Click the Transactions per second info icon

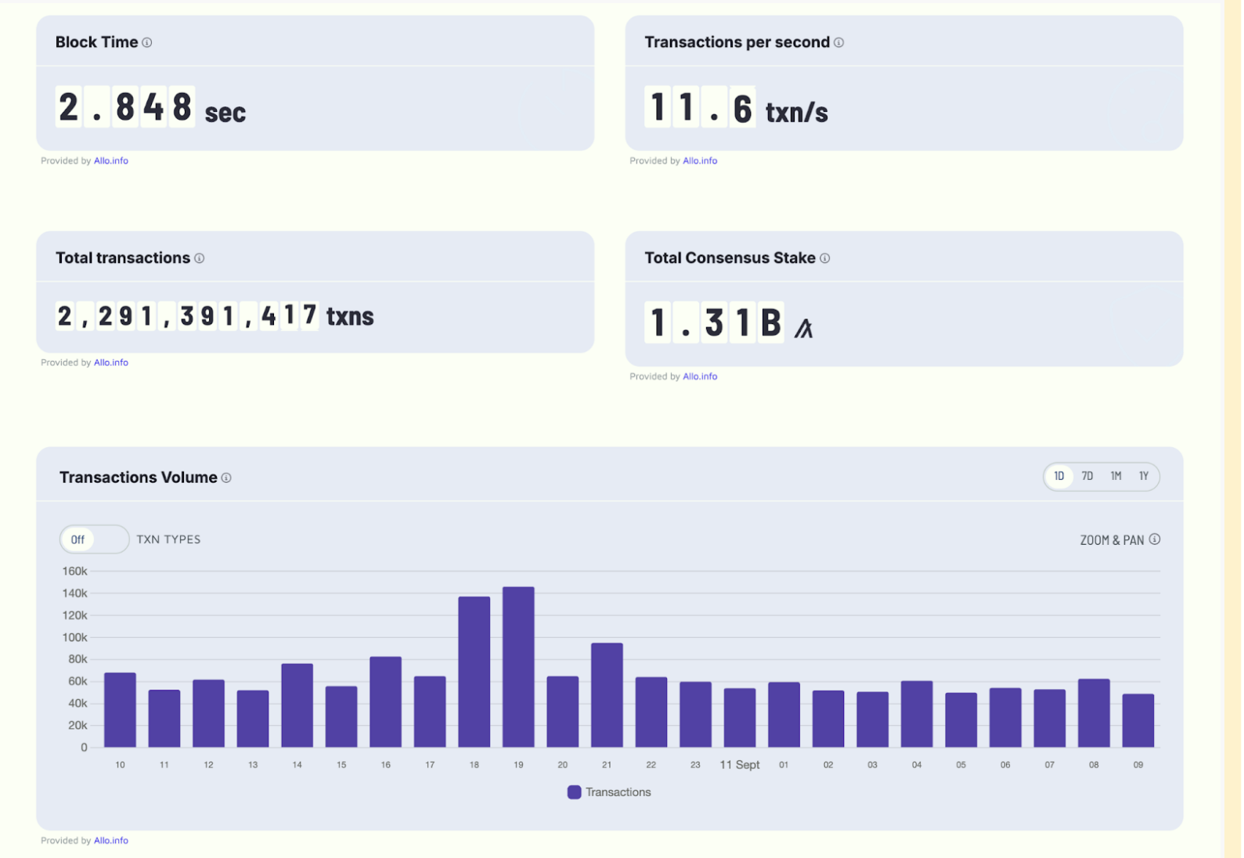click(x=840, y=43)
